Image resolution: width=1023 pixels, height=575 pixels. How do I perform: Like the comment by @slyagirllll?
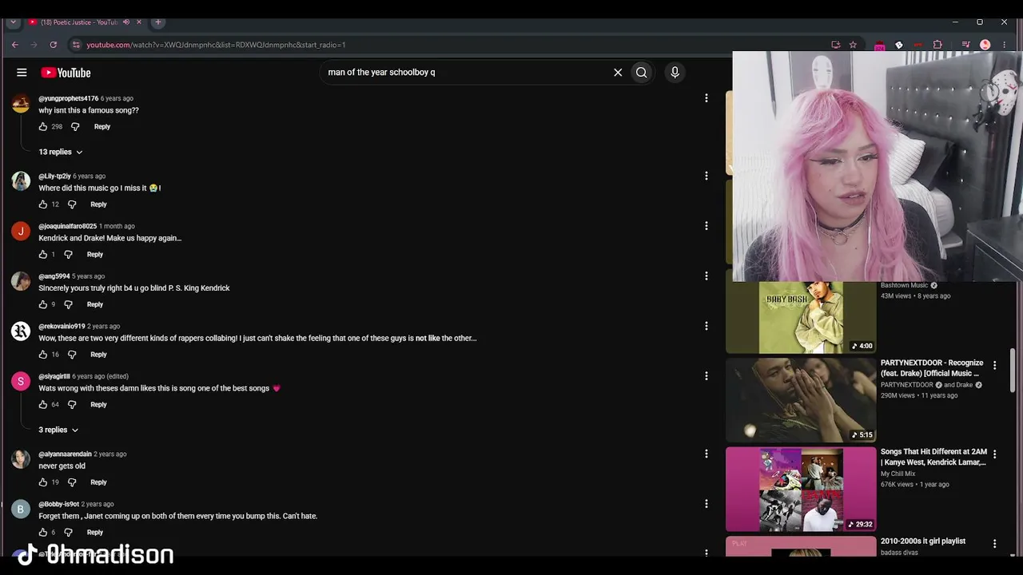43,404
